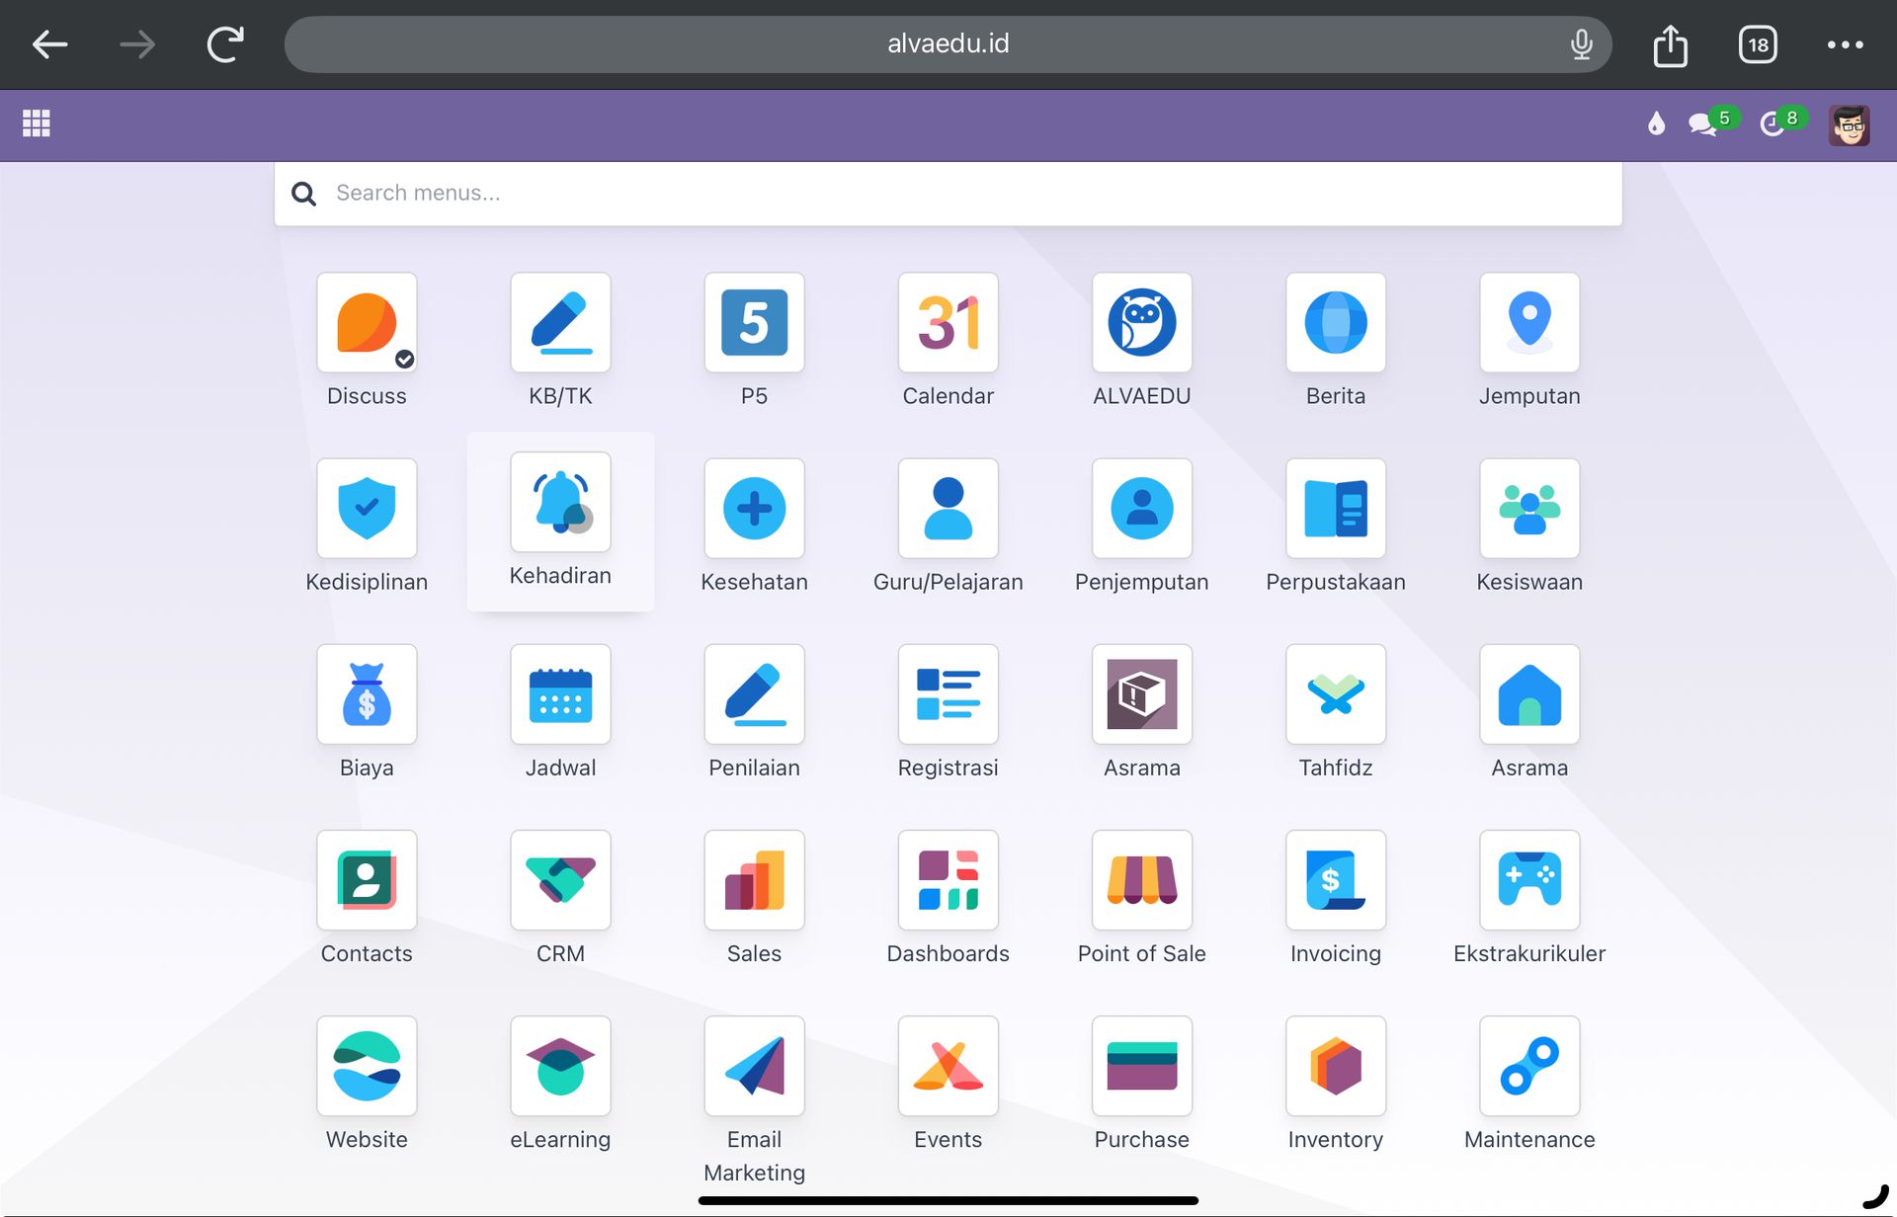Click the apps grid home menu icon
The height and width of the screenshot is (1217, 1897).
[x=37, y=123]
